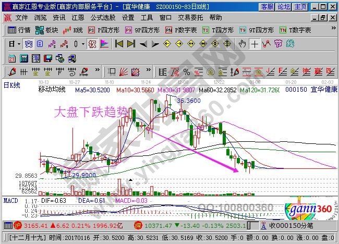
Task: Click the blue document list icon
Action: pos(40,44)
